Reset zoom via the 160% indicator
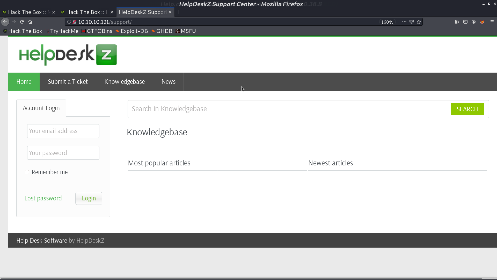 pyautogui.click(x=387, y=22)
